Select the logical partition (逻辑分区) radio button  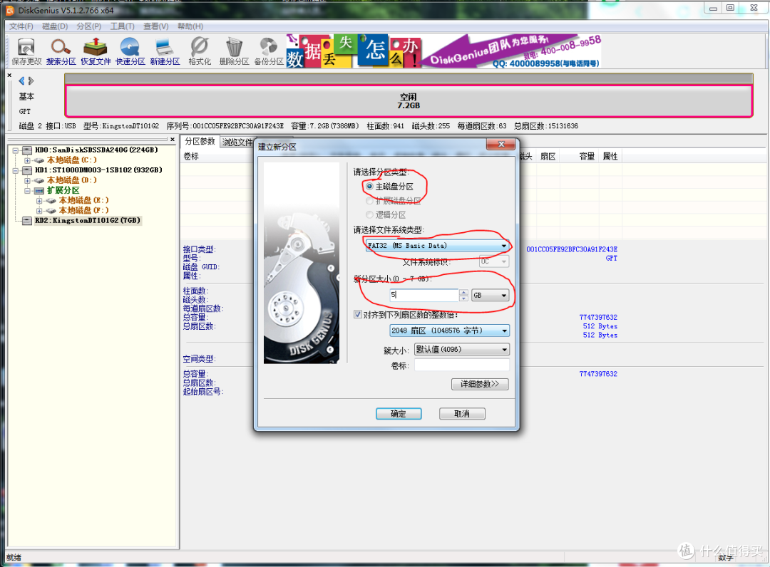[369, 215]
